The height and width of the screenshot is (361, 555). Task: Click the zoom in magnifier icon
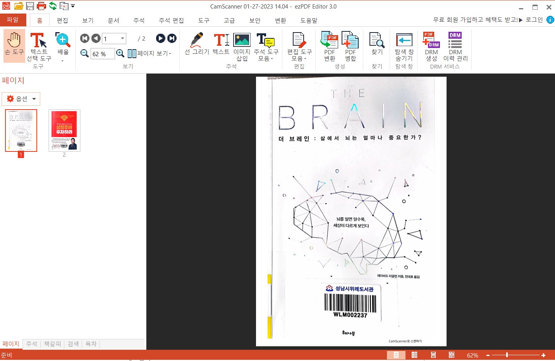tap(120, 53)
